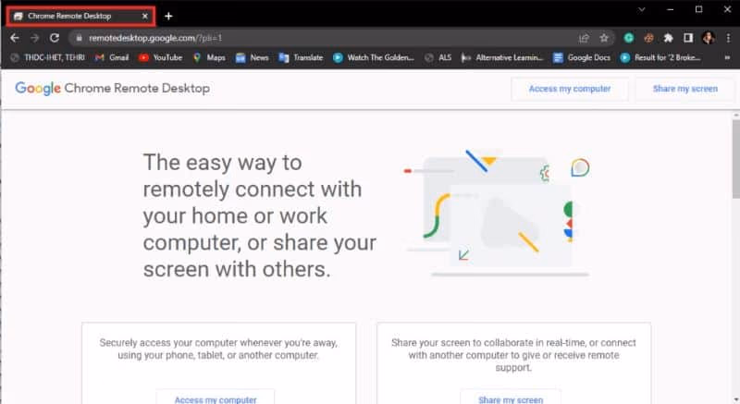This screenshot has height=404, width=740.
Task: Open a new tab with plus button
Action: coord(168,16)
